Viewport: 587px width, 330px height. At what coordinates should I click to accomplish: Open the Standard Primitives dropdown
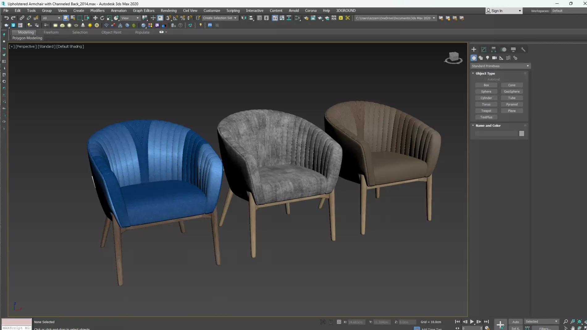click(x=500, y=66)
